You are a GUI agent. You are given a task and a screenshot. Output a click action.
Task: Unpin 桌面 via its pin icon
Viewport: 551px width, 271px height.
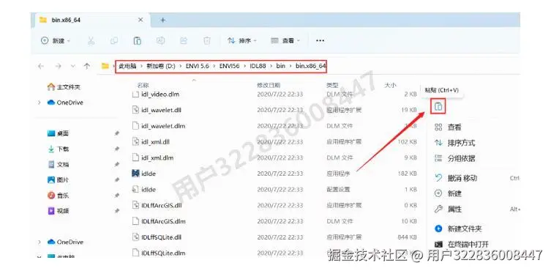116,133
